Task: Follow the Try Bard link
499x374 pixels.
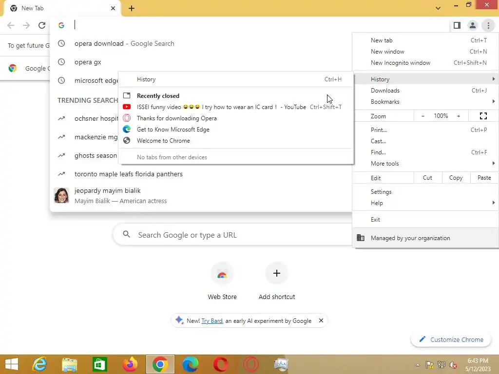Action: pos(211,321)
